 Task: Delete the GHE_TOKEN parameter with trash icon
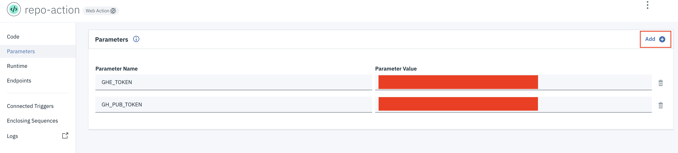pyautogui.click(x=660, y=83)
